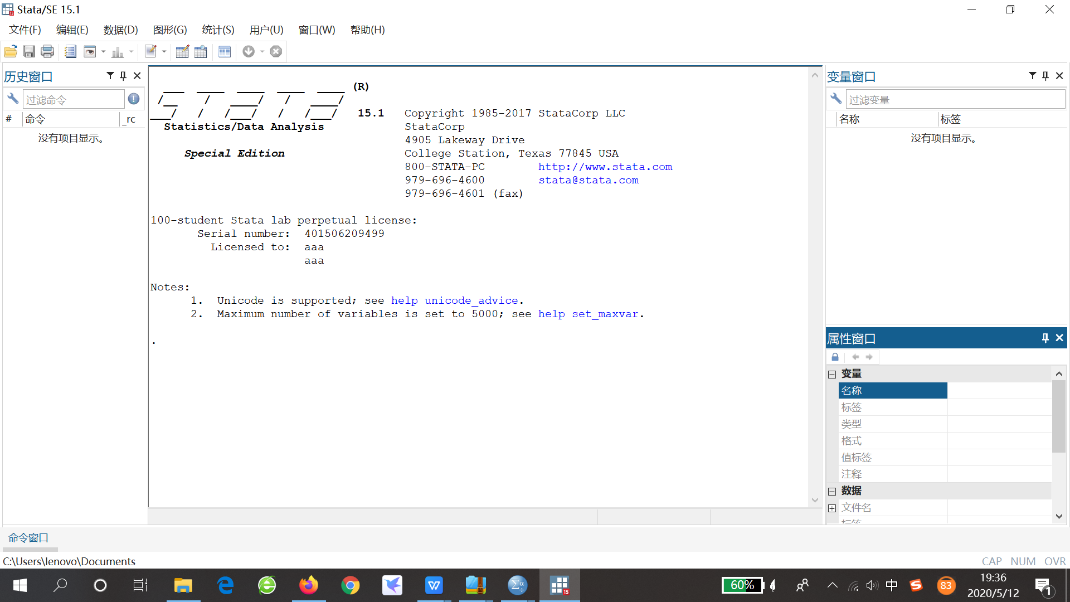
Task: Click the help unicode_advice link
Action: point(454,300)
